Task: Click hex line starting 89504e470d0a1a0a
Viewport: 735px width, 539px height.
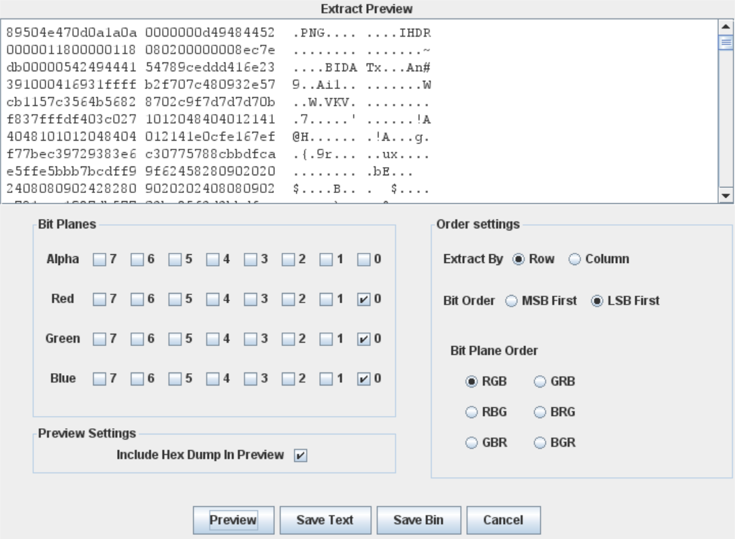Action: tap(141, 33)
